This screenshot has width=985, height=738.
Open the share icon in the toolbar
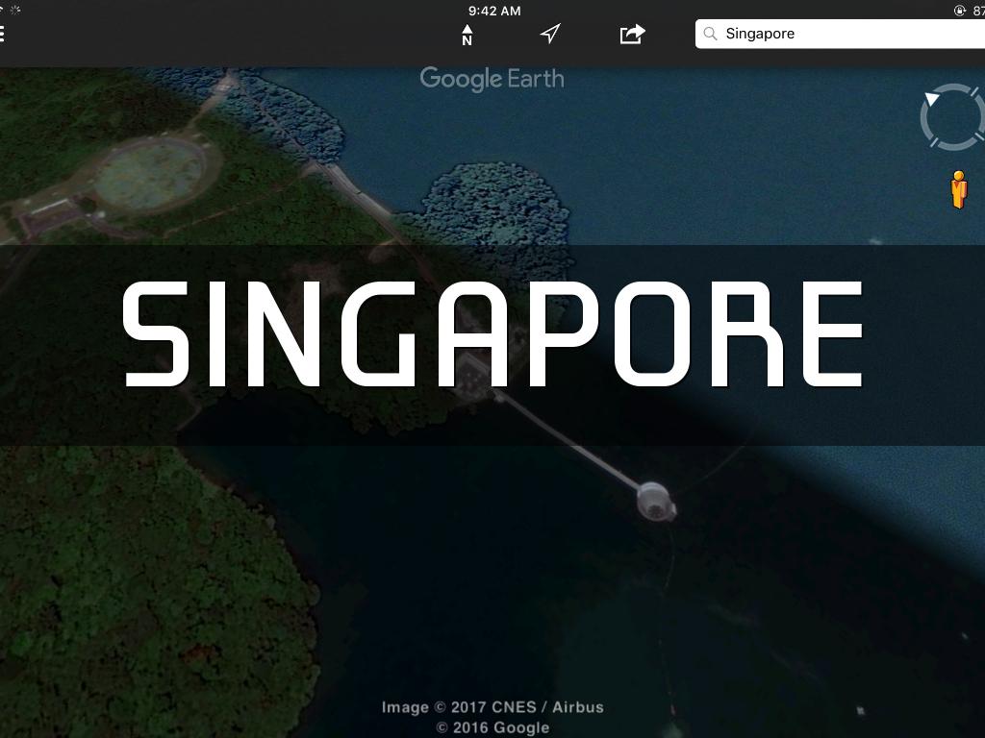click(x=632, y=34)
